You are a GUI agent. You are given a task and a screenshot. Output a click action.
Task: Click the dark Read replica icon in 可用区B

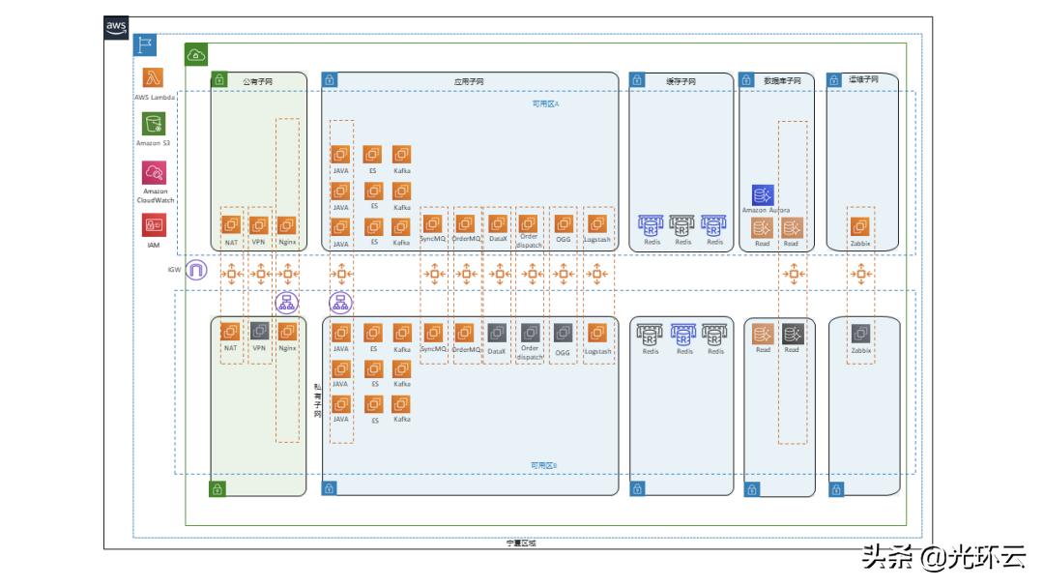pos(793,333)
